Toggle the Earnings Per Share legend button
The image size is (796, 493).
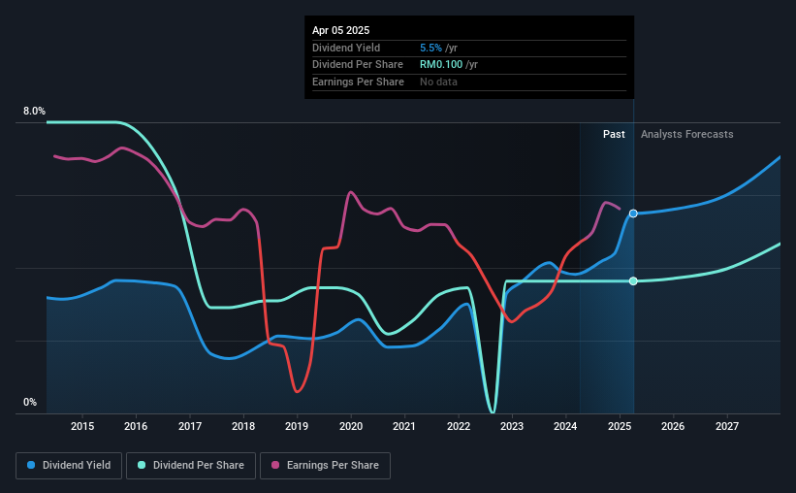click(x=325, y=466)
